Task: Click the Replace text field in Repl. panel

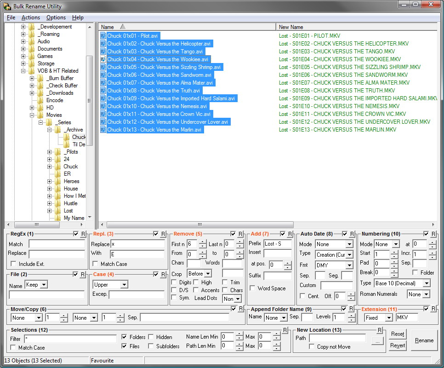Action: point(137,244)
